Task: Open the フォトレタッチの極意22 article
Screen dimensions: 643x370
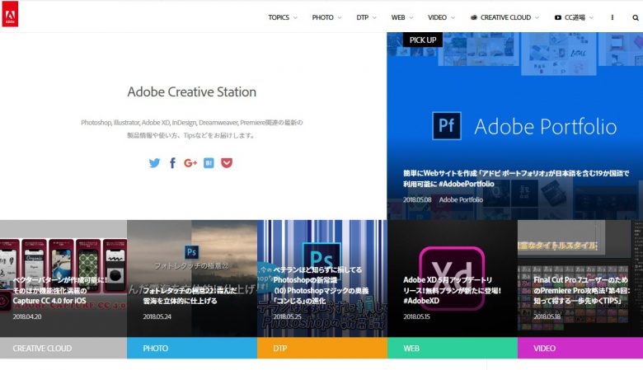Action: 190,296
